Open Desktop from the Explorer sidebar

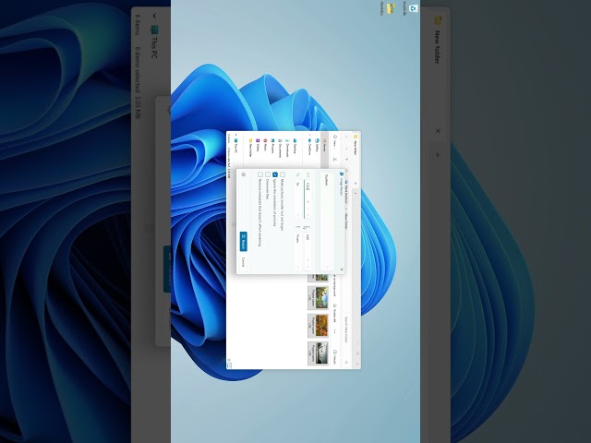295,146
